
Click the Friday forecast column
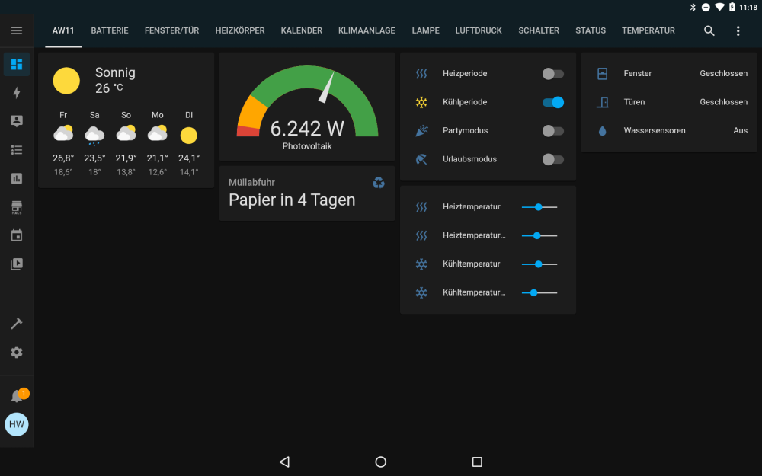point(63,143)
